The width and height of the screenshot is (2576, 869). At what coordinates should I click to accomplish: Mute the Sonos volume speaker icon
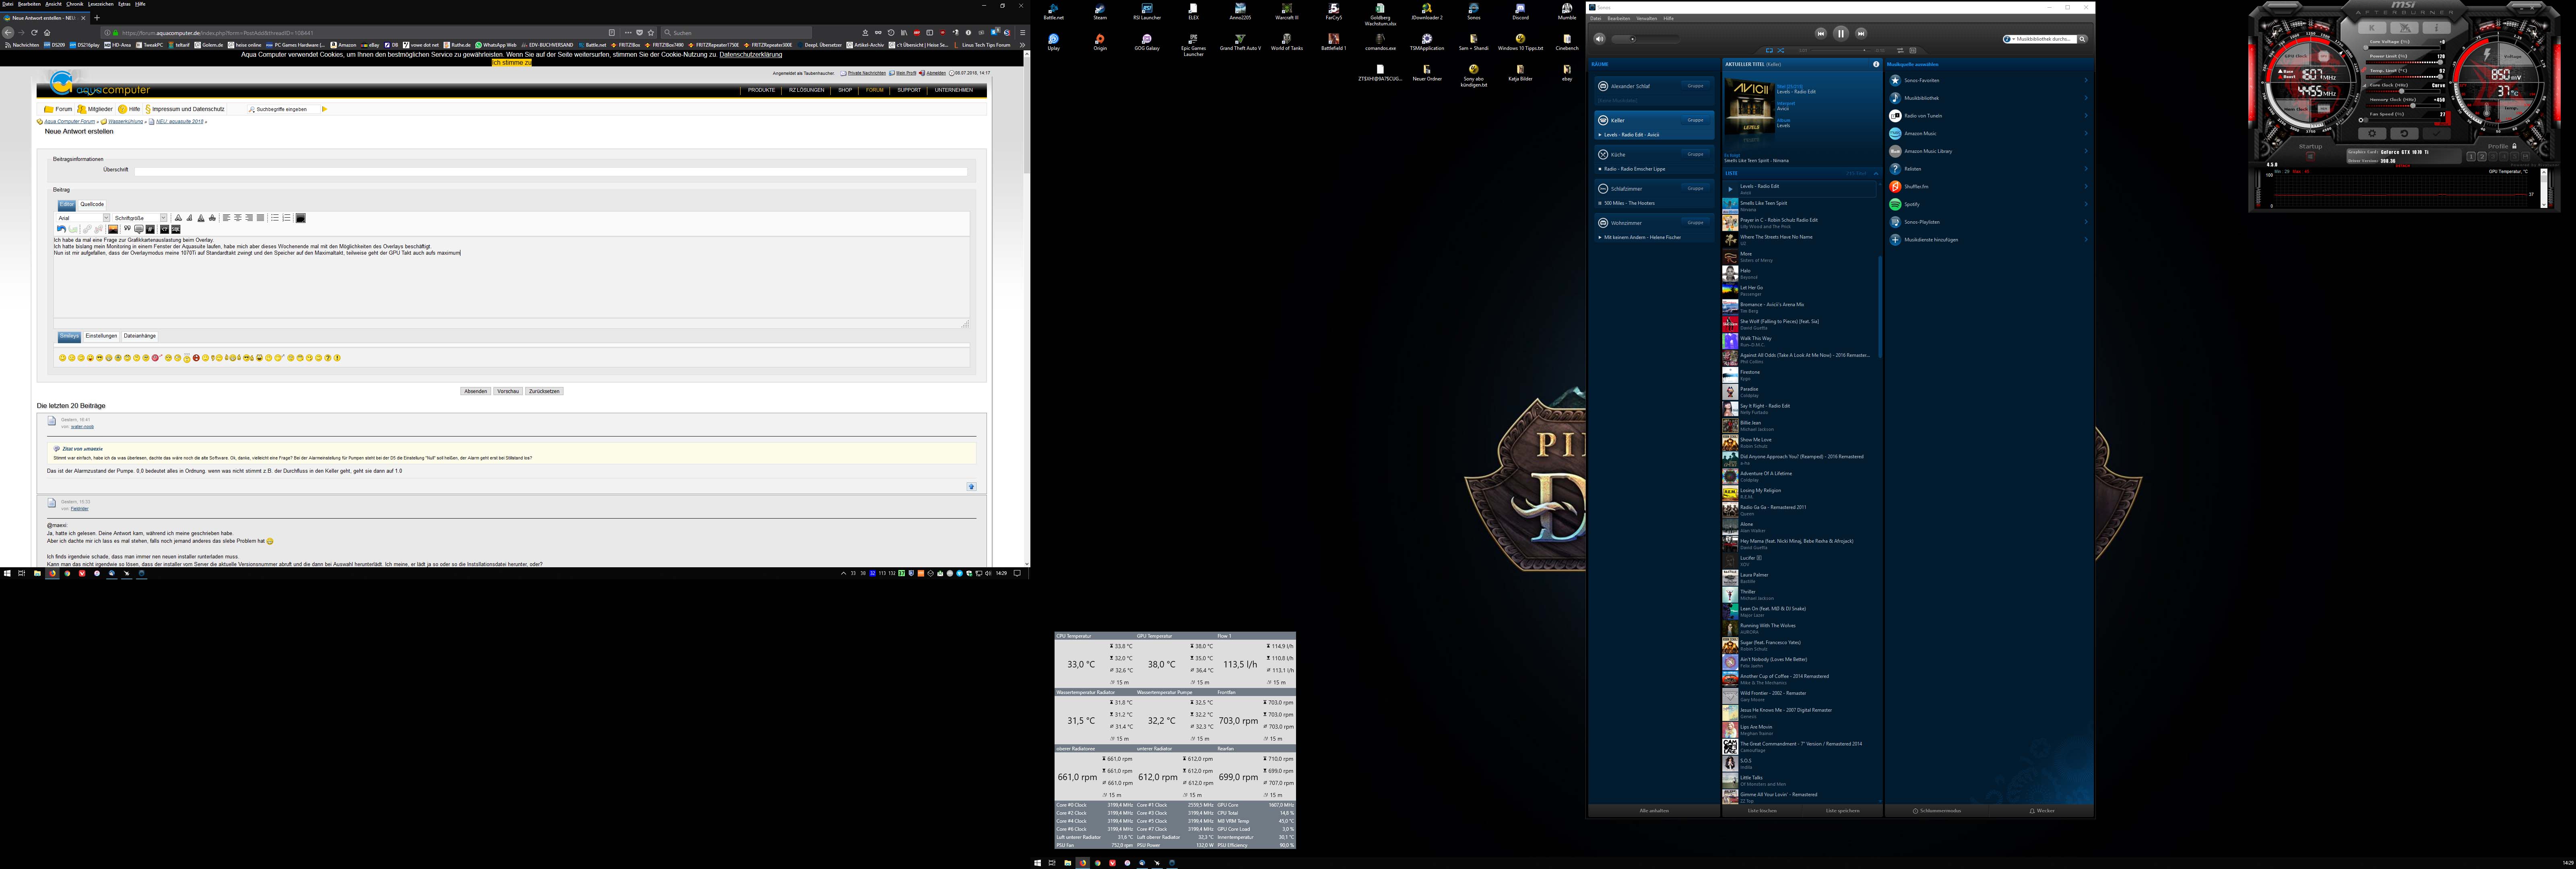1599,39
